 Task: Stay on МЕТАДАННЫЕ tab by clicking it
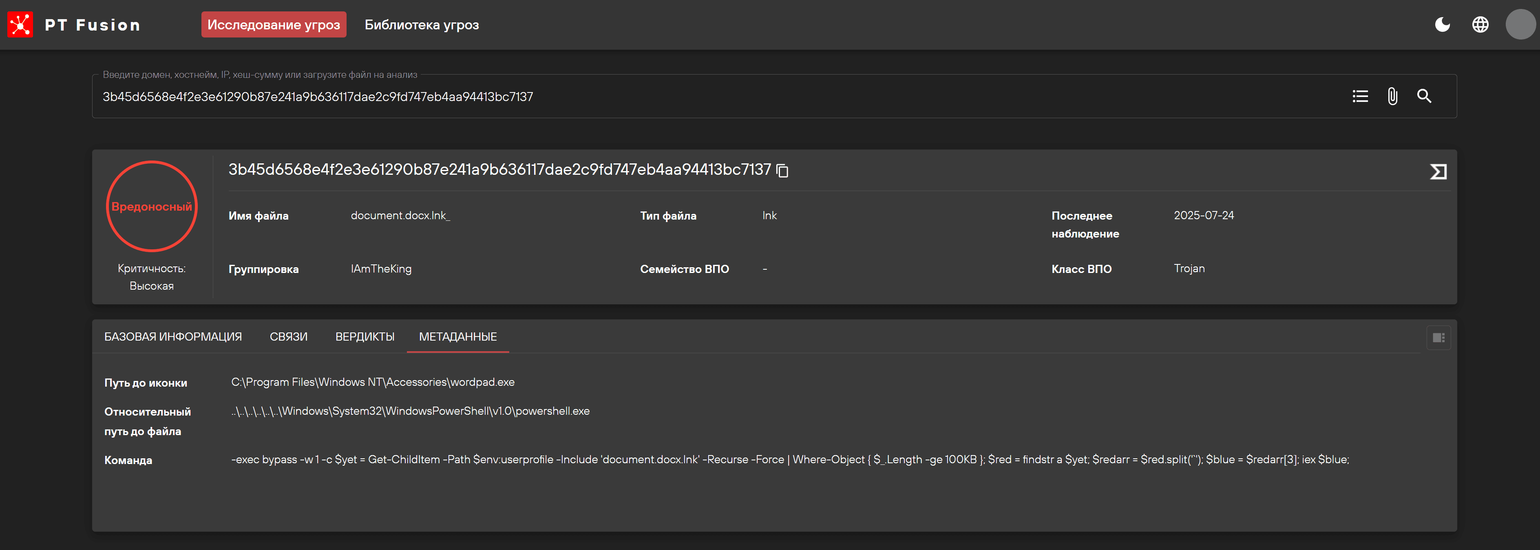pos(457,337)
